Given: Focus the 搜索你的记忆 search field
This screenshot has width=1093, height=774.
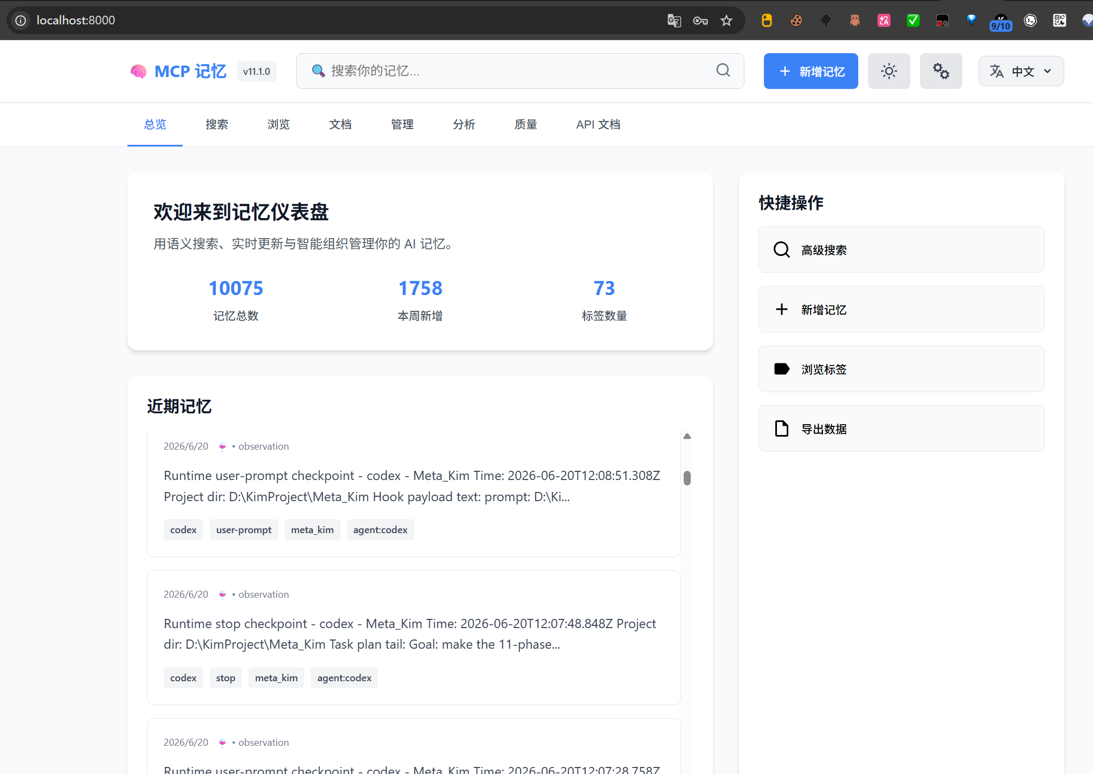Looking at the screenshot, I should 519,71.
